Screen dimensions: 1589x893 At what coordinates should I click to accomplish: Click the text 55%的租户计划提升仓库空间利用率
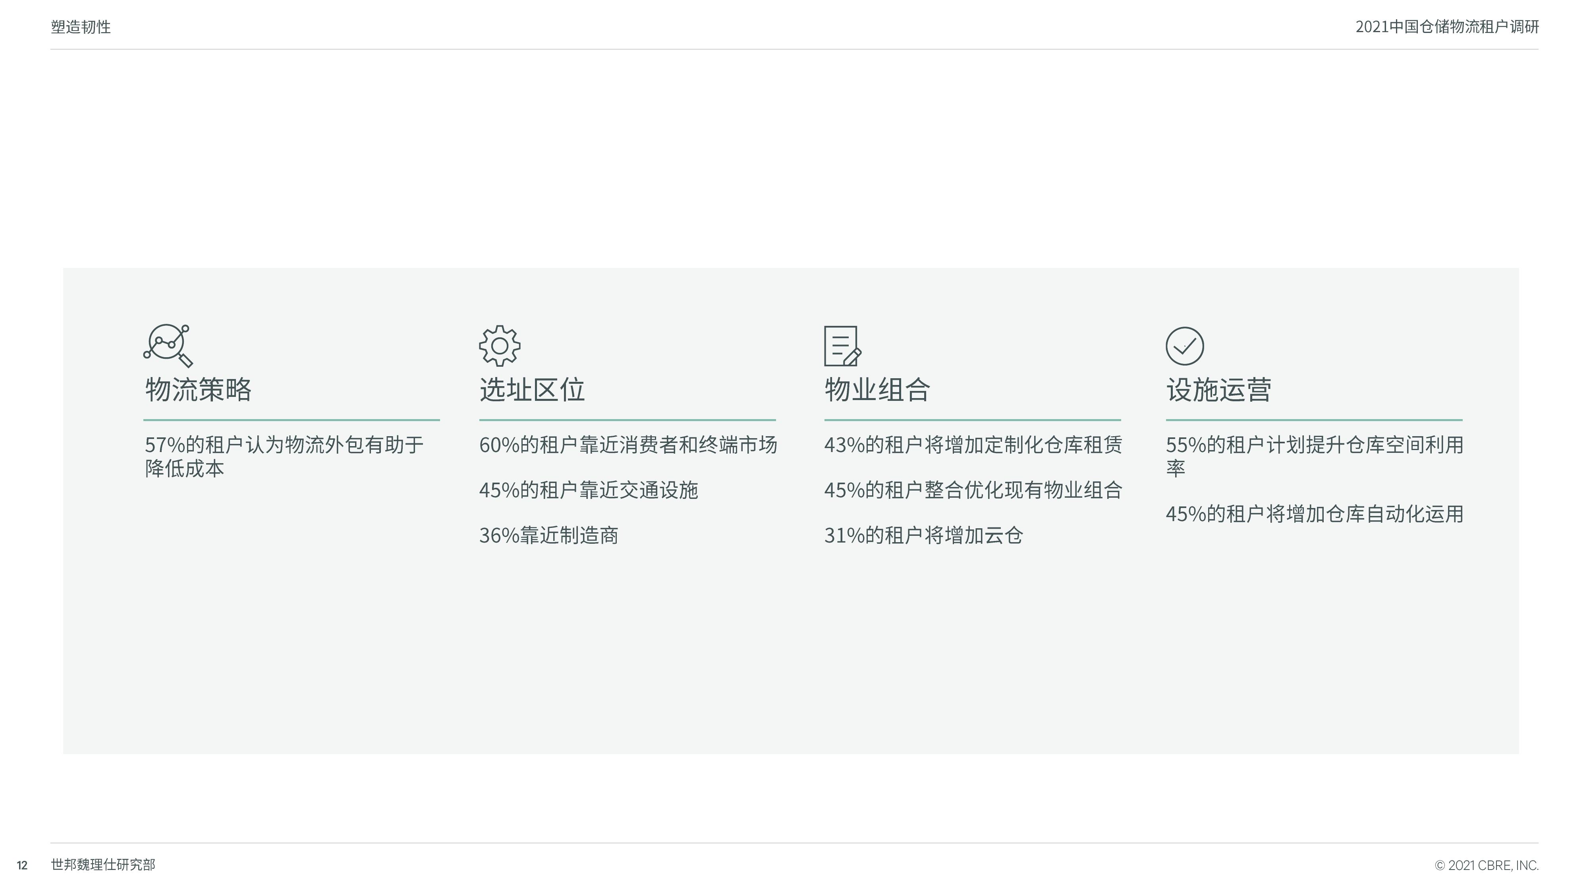coord(1315,456)
